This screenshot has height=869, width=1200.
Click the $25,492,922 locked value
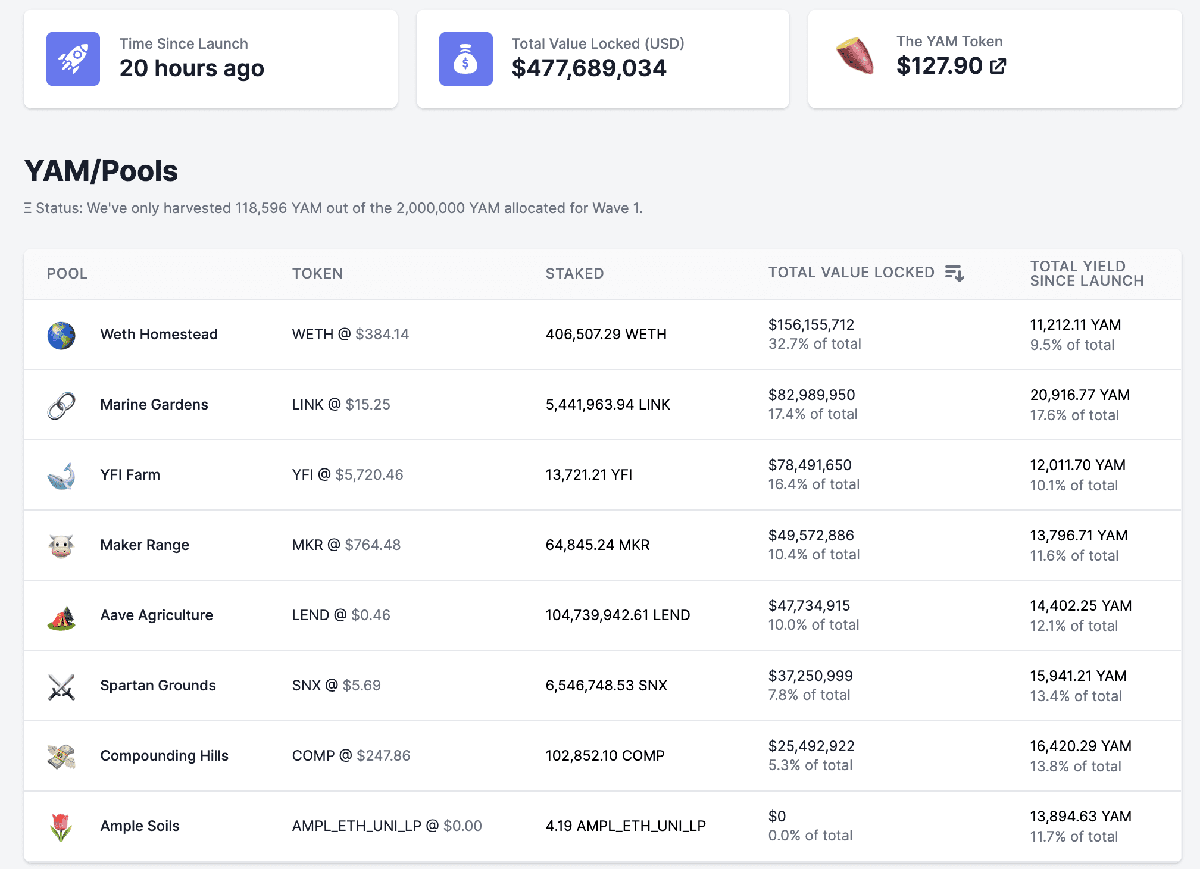pyautogui.click(x=811, y=746)
